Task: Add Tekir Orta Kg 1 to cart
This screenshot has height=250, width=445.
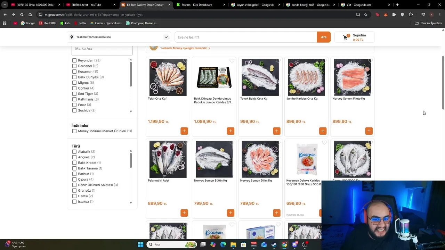Action: (184, 131)
